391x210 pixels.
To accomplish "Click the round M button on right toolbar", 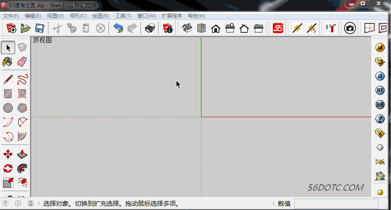I will [380, 48].
